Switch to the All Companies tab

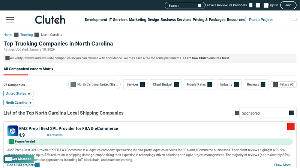click(16, 69)
